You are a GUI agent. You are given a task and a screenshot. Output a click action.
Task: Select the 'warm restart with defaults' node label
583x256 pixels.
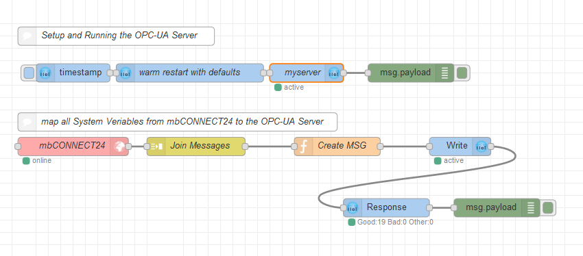pos(189,73)
